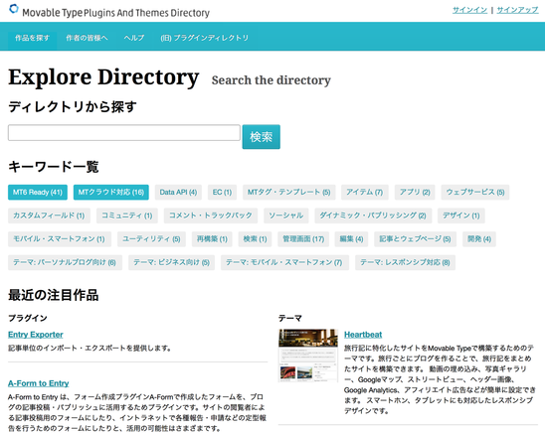Select the カスタムフィールド (1) keyword tag
This screenshot has width=545, height=433.
[49, 216]
